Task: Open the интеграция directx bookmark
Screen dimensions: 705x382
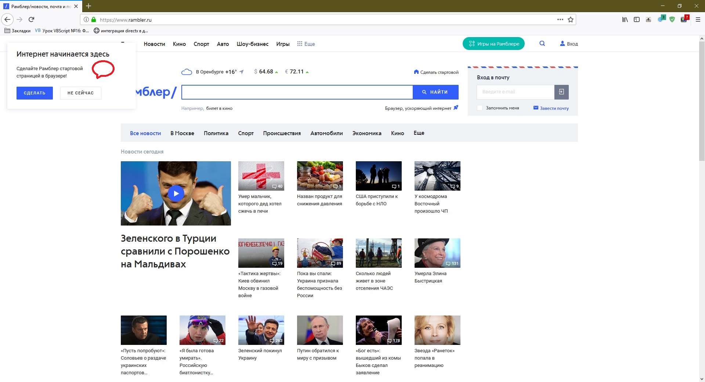Action: point(121,30)
